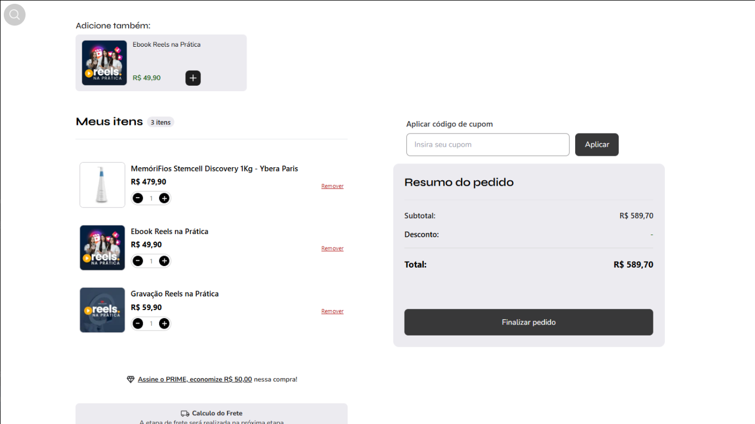Click the 3 itens count badge
The image size is (755, 424).
click(161, 122)
